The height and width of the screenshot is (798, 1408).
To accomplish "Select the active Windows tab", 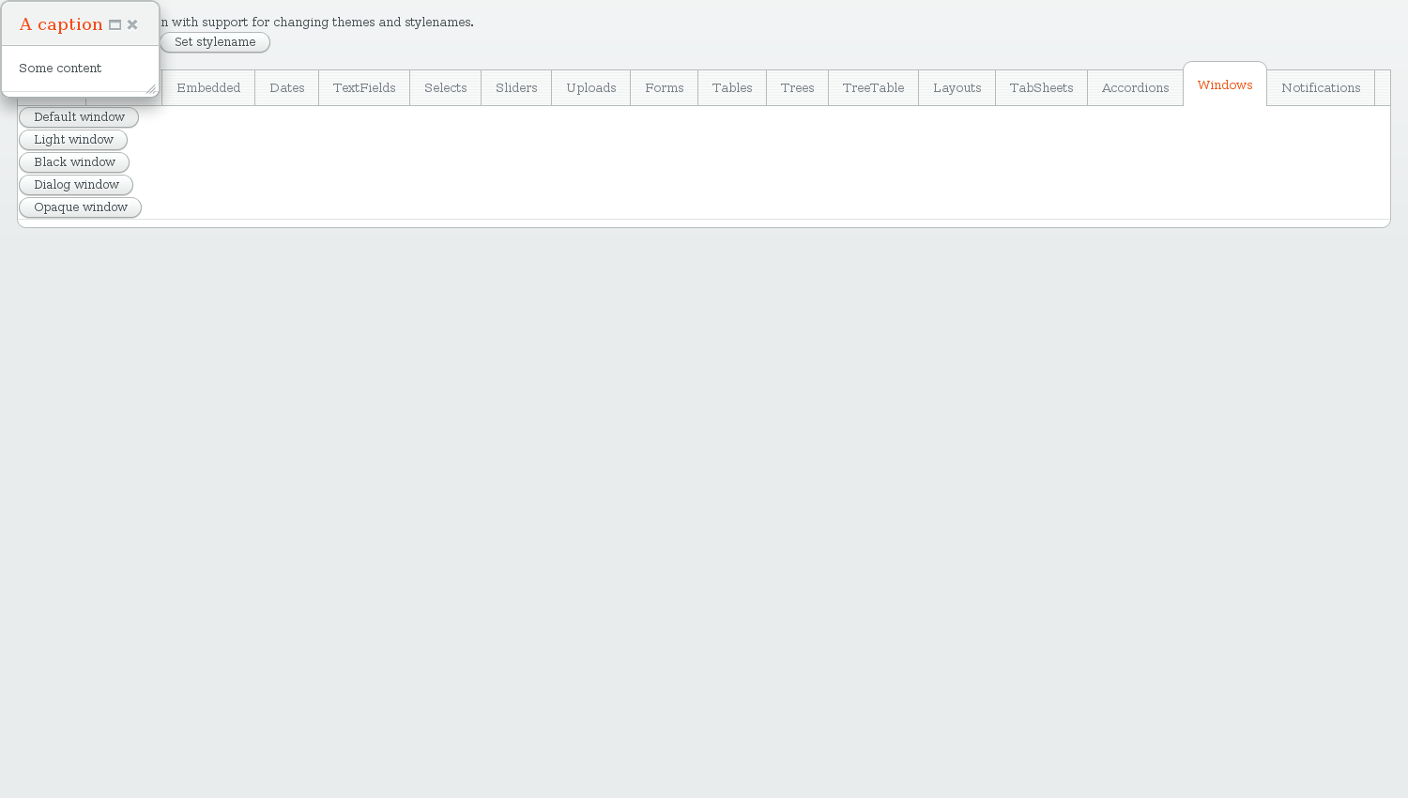I will coord(1225,85).
